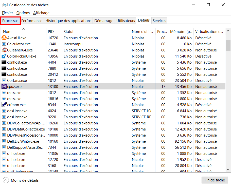This screenshot has height=188, width=231.
Task: Click the dllhost.exe icon with PID 12720
Action: pos(4,159)
